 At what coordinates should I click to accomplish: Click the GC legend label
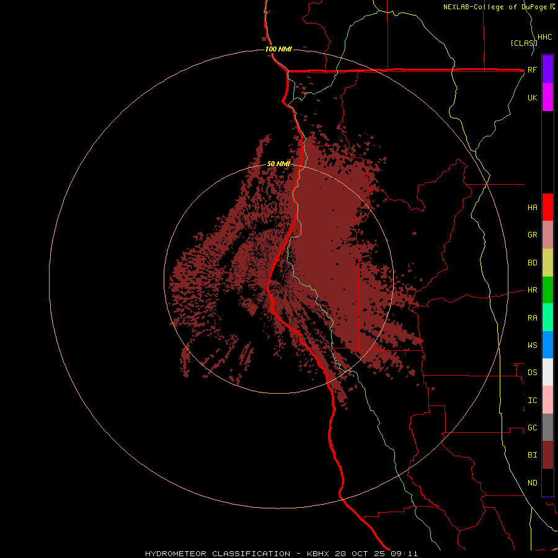tap(533, 428)
